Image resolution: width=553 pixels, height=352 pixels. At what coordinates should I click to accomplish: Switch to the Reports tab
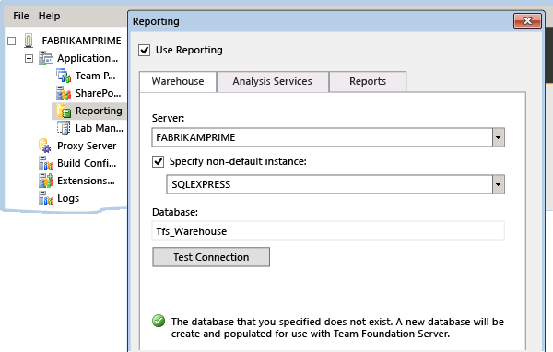click(x=368, y=81)
